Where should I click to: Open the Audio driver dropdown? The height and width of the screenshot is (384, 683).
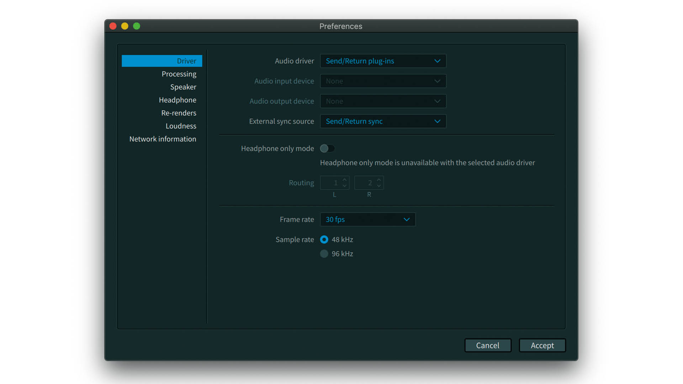coord(383,61)
